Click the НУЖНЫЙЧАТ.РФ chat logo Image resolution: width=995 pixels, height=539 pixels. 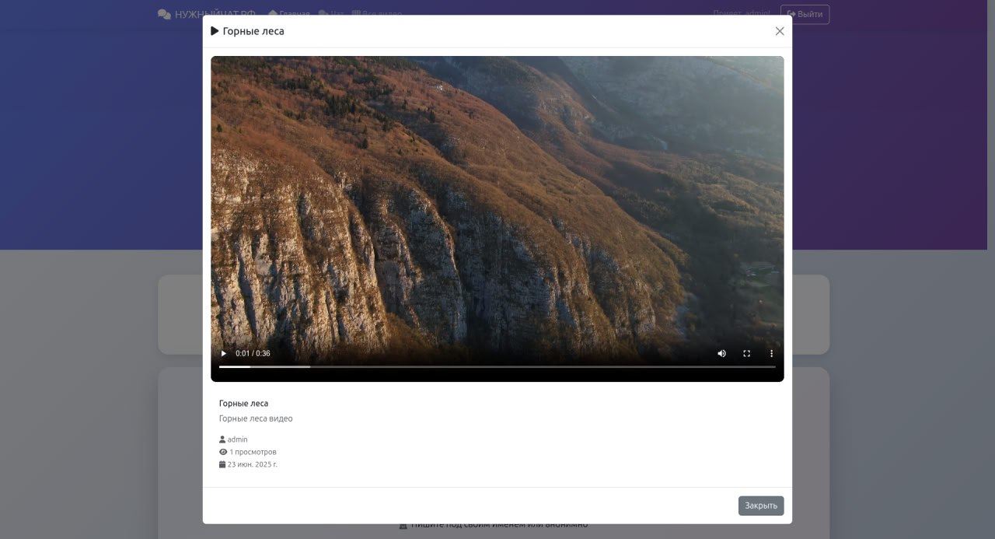tap(206, 14)
